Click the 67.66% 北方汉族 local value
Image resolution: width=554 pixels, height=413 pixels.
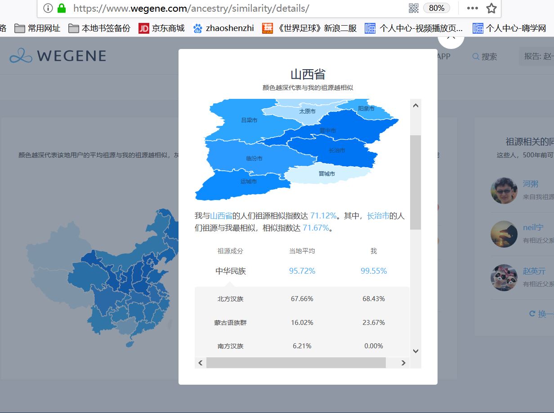pos(302,298)
